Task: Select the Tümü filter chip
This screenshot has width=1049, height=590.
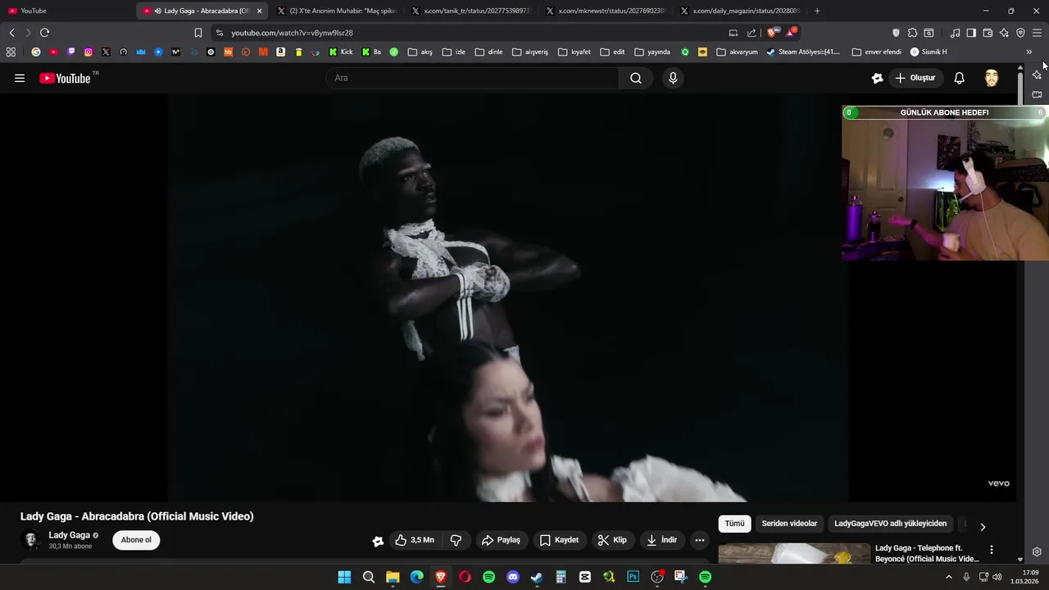Action: [734, 524]
